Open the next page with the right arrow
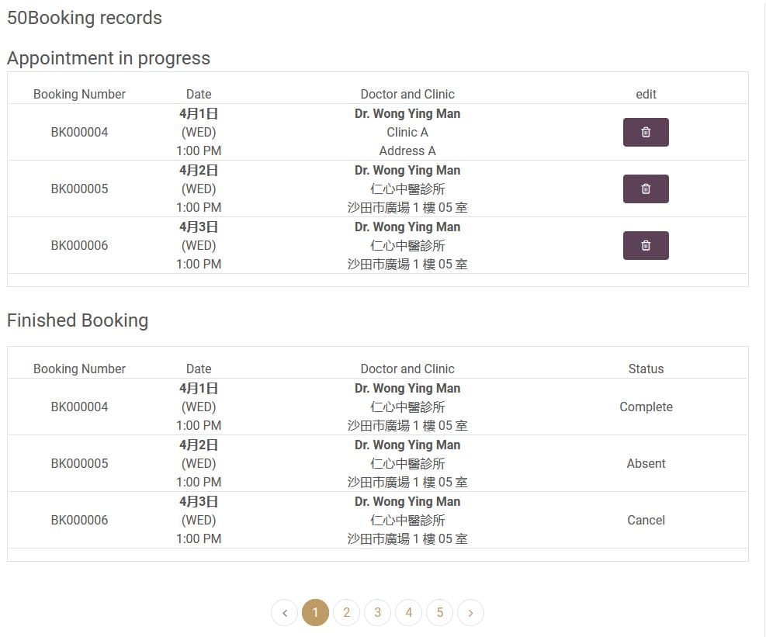The height and width of the screenshot is (637, 766). click(470, 612)
